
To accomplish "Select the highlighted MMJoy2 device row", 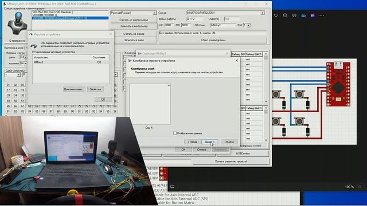I will point(70,18).
